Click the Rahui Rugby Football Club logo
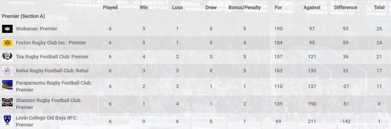The height and width of the screenshot is (129, 391). coord(7,71)
